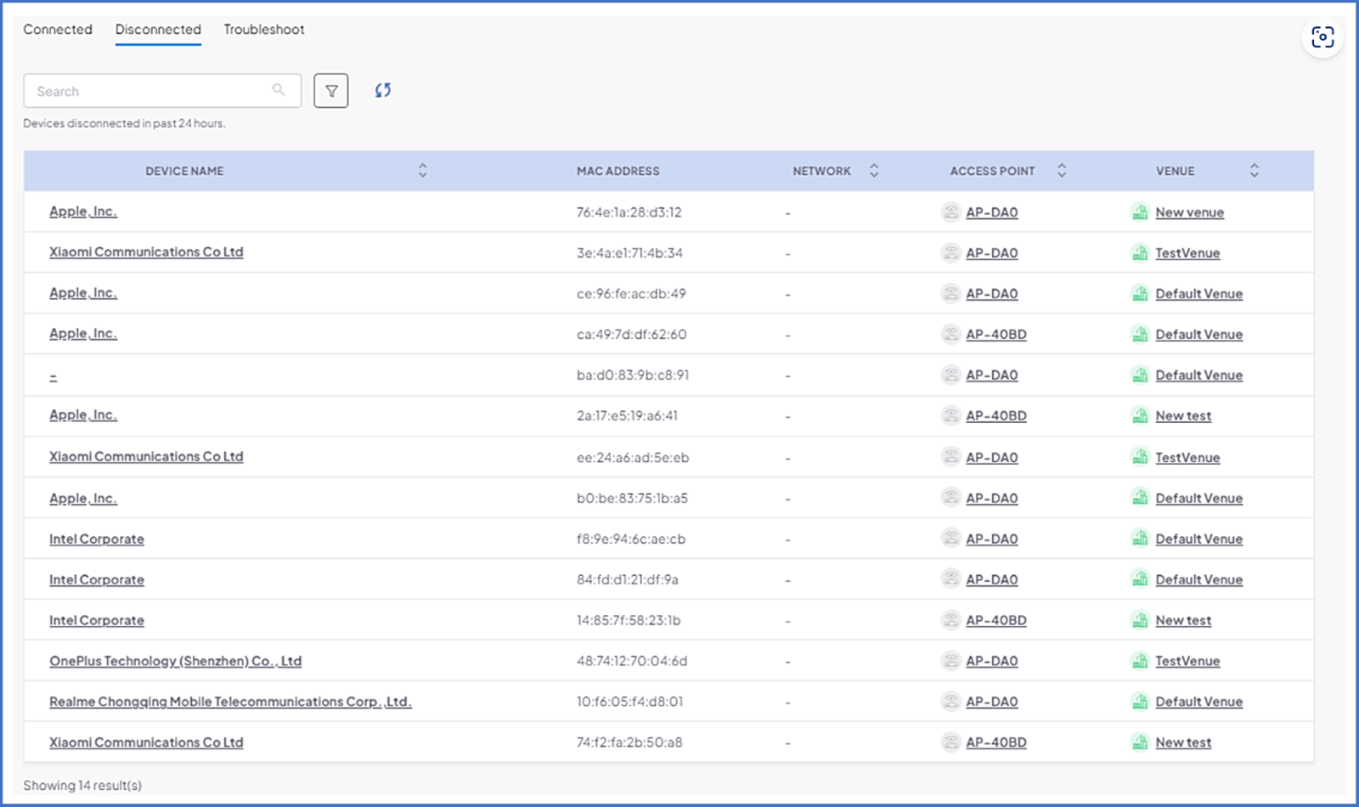Viewport: 1359px width, 807px height.
Task: Open Xiaomi device with MAC 3e:4a:e1:71:4b:34
Action: pyautogui.click(x=146, y=252)
